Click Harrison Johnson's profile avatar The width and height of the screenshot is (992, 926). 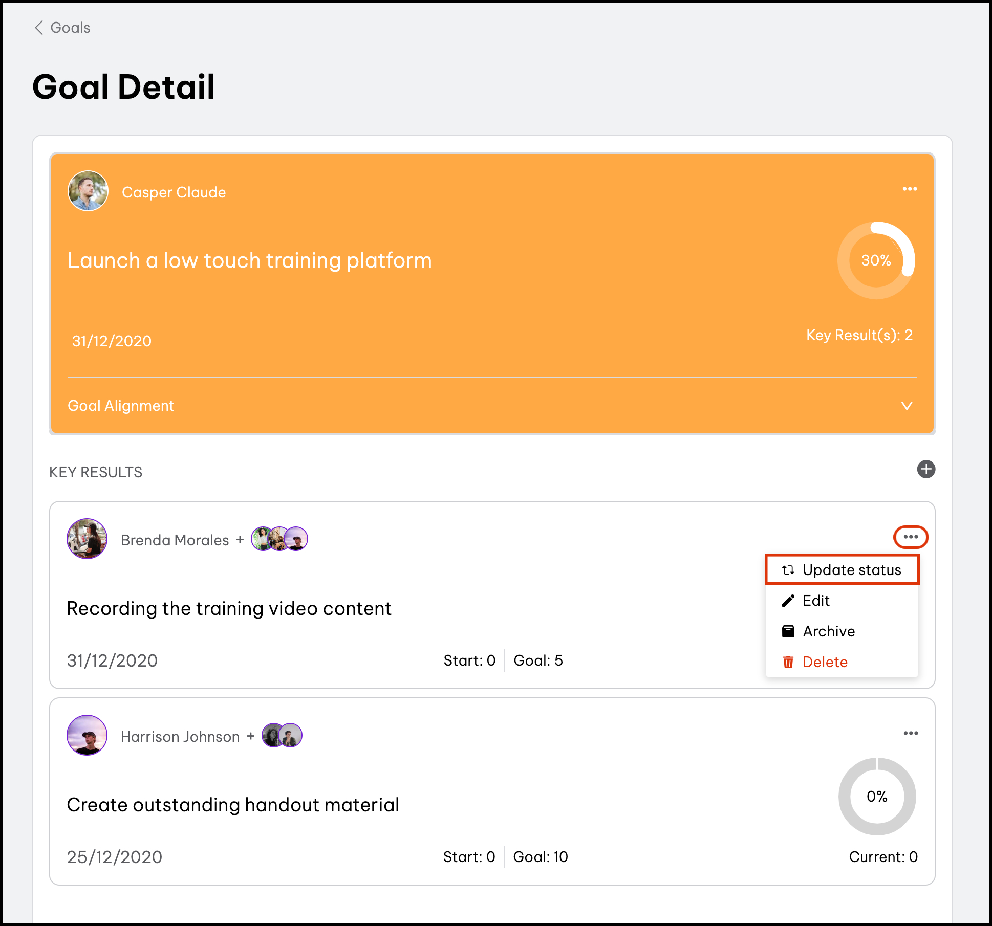point(87,735)
